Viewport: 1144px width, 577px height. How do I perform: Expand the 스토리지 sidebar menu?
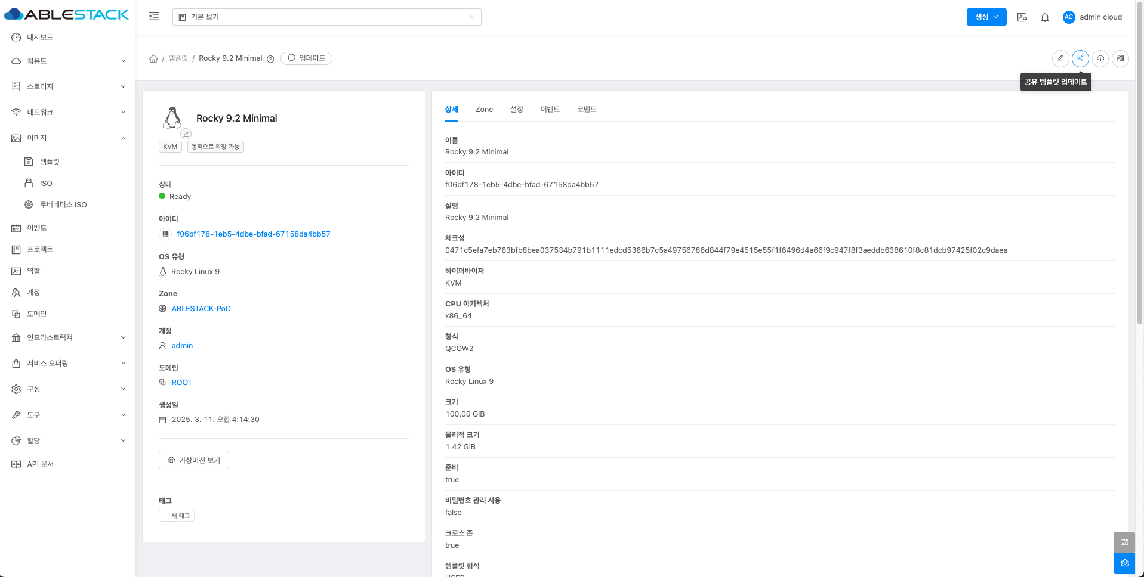pos(67,86)
